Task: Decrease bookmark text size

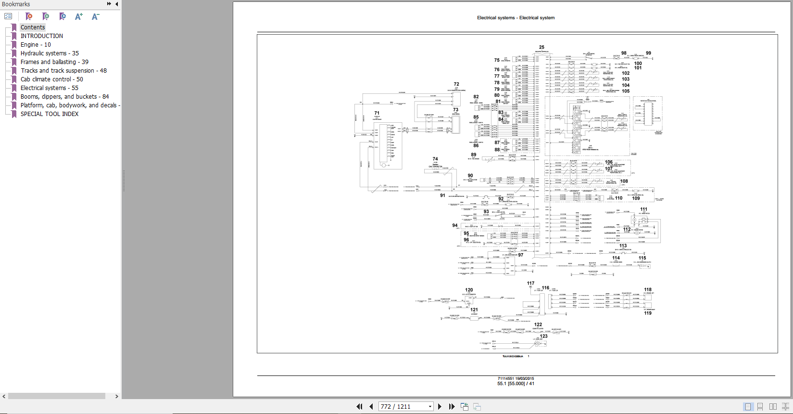Action: point(95,16)
